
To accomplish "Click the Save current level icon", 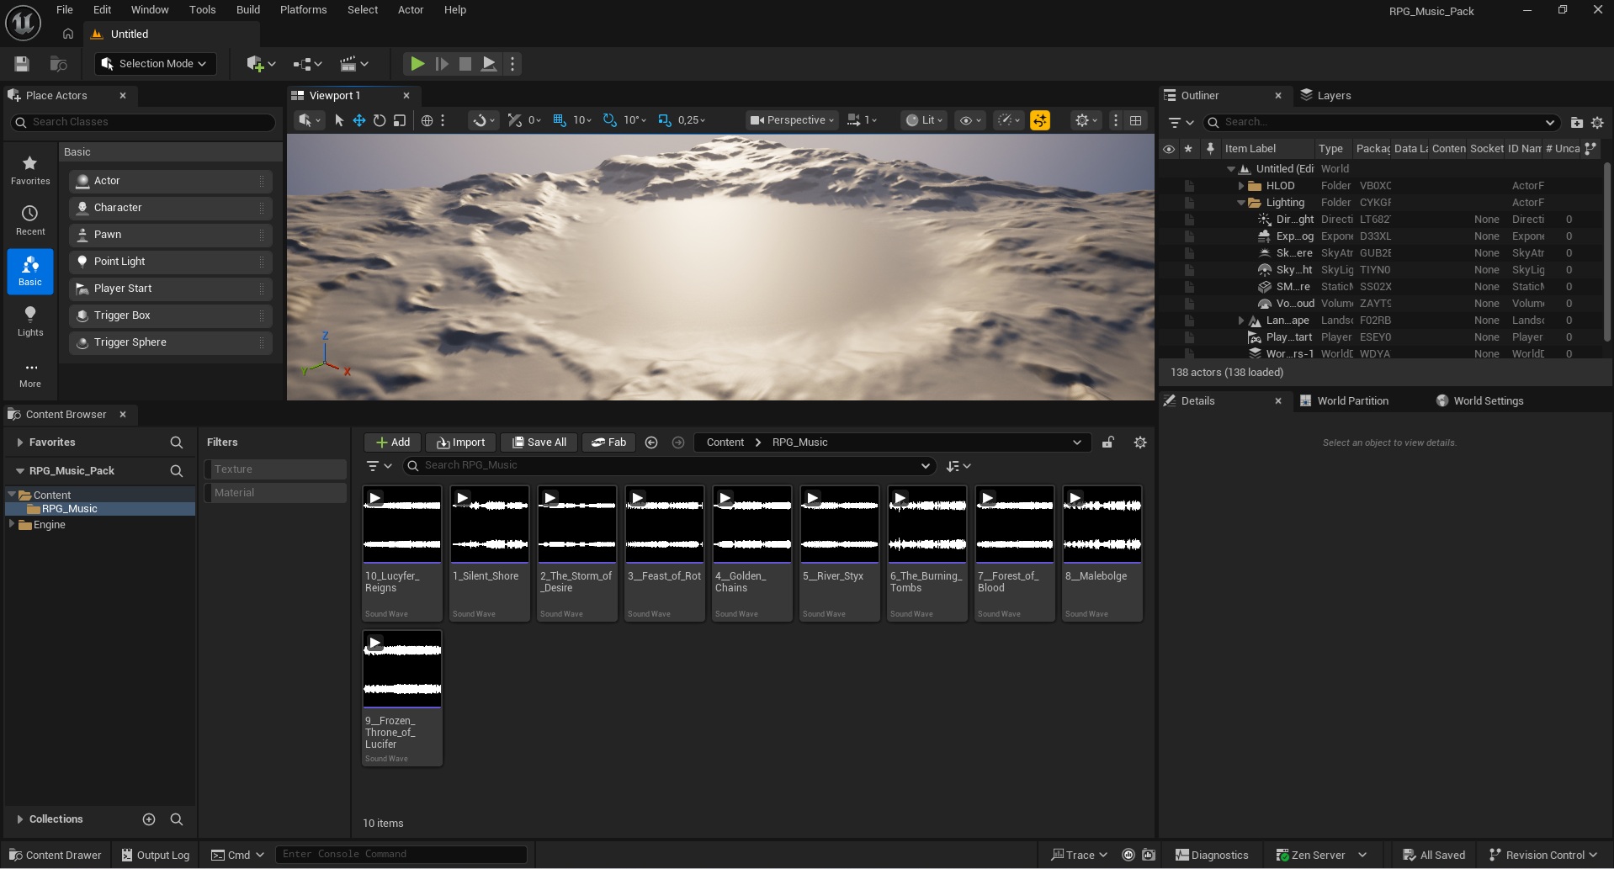I will [22, 64].
